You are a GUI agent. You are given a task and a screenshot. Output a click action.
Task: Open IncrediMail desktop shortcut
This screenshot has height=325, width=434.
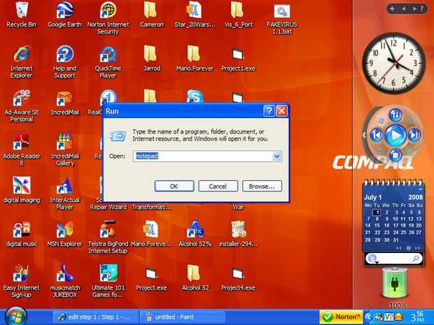[x=64, y=103]
